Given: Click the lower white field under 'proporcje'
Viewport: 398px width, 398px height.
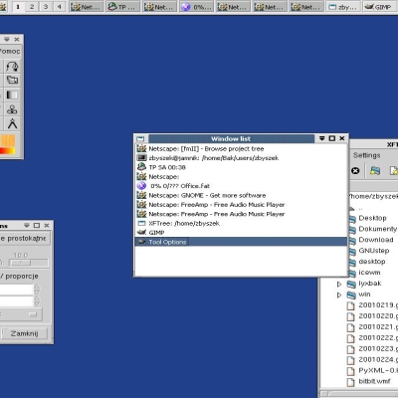Looking at the screenshot, I should coord(17,300).
